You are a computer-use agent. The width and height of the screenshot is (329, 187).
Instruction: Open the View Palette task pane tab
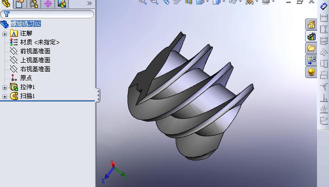[311, 60]
